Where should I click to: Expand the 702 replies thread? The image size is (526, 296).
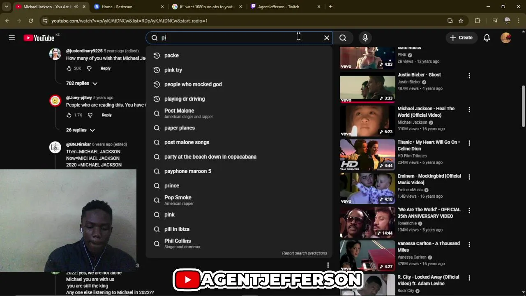[82, 83]
